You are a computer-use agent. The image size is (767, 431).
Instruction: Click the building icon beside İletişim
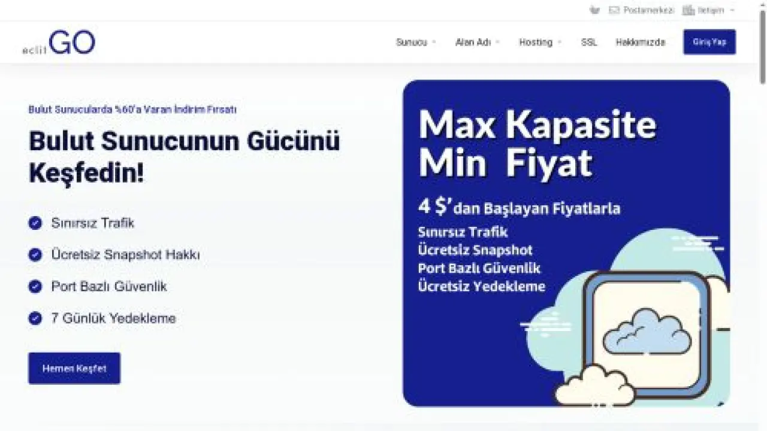(x=689, y=10)
